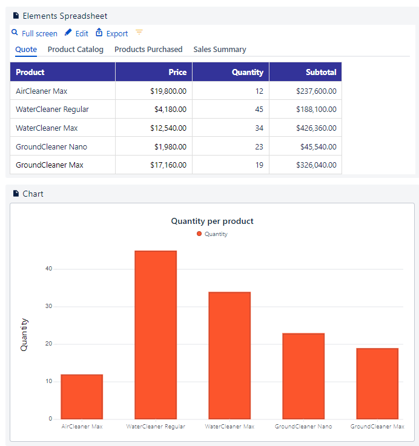
Task: Click the WaterCleaner Regular chart bar
Action: coord(156,335)
